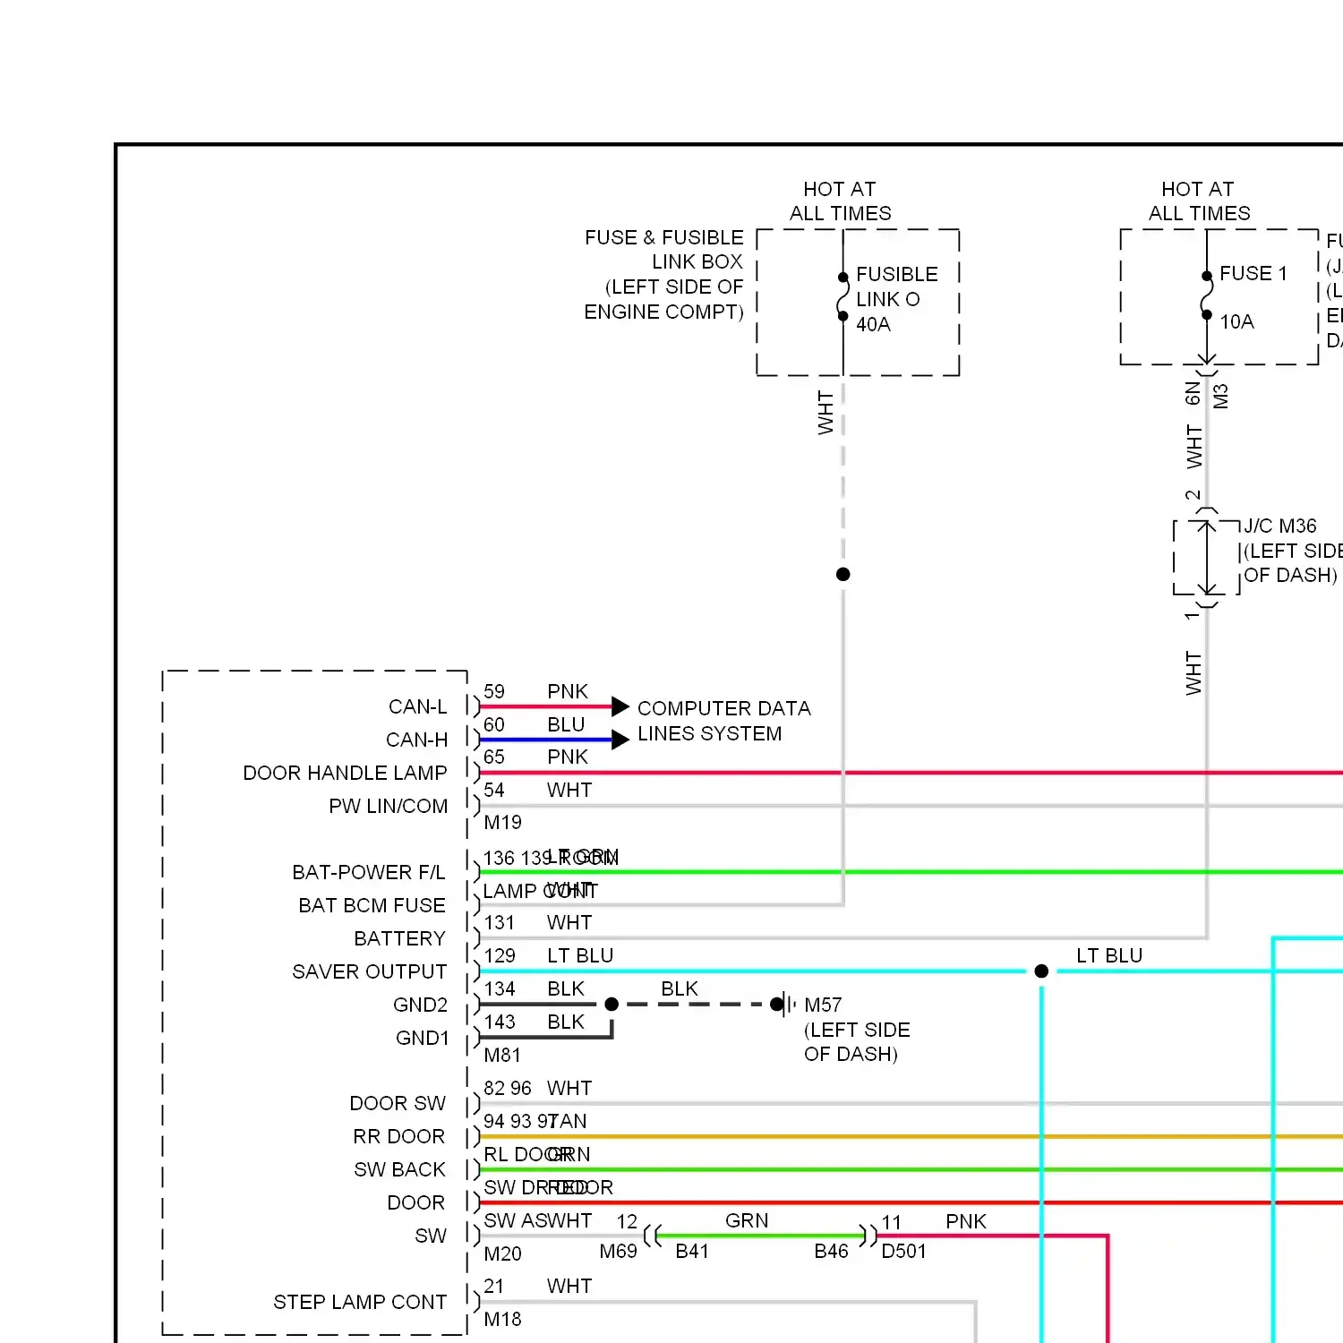Click pin 129 LT BLU wire label
Screen dimensions: 1343x1343
[548, 955]
